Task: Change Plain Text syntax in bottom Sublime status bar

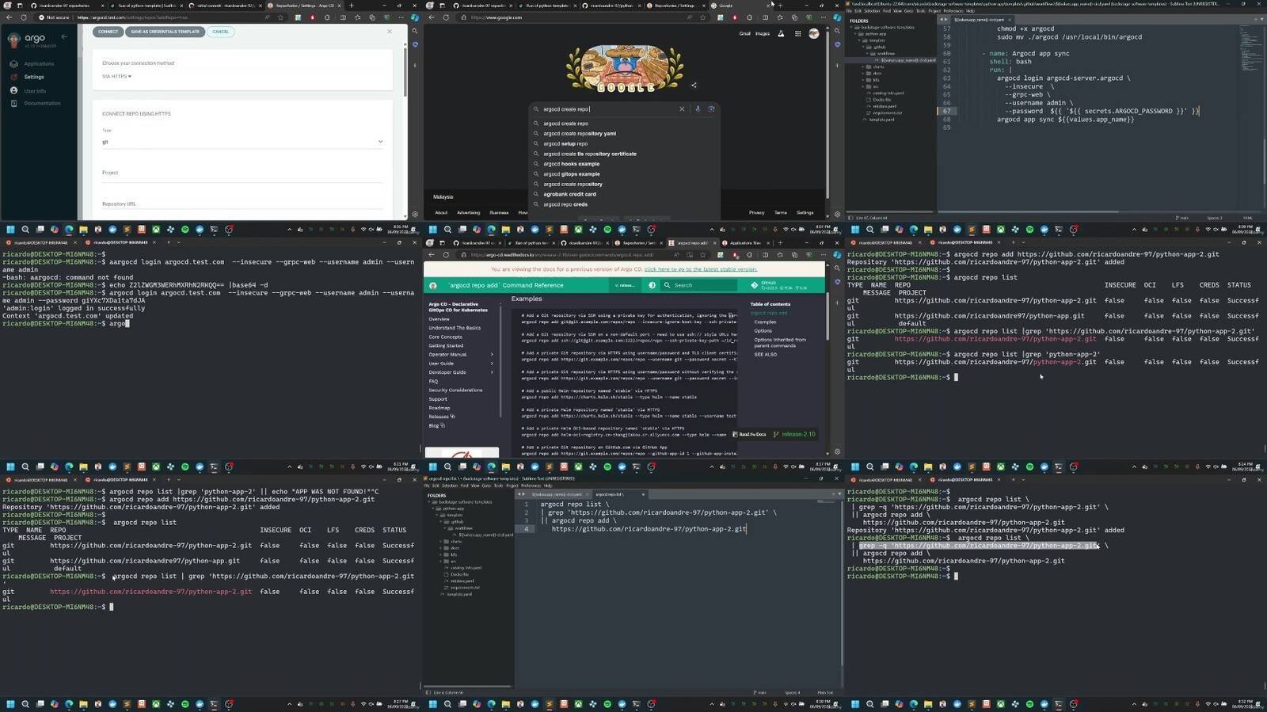Action: pos(825,692)
